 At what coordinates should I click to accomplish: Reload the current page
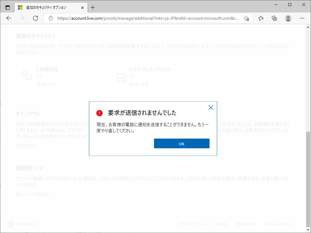pos(36,18)
